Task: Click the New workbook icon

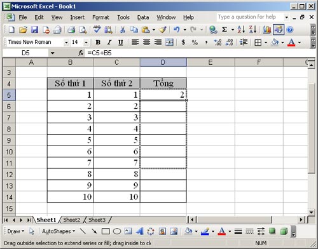Action: [x=11, y=30]
